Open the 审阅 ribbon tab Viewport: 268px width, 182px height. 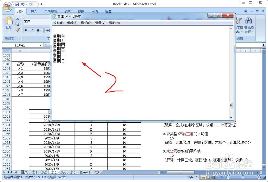[95, 11]
